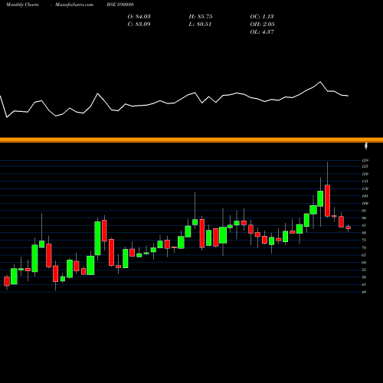Click the 95 price axis label
The width and height of the screenshot is (383, 383).
coord(365,211)
